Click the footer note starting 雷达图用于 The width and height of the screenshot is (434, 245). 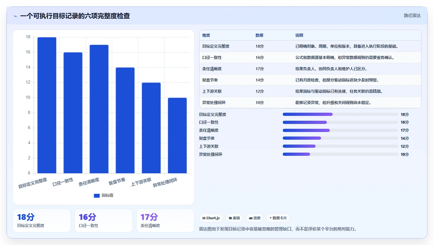[278, 229]
